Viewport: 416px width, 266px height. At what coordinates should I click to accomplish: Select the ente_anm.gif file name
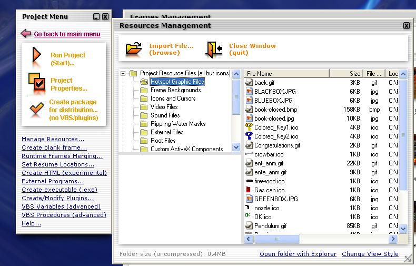pyautogui.click(x=270, y=172)
